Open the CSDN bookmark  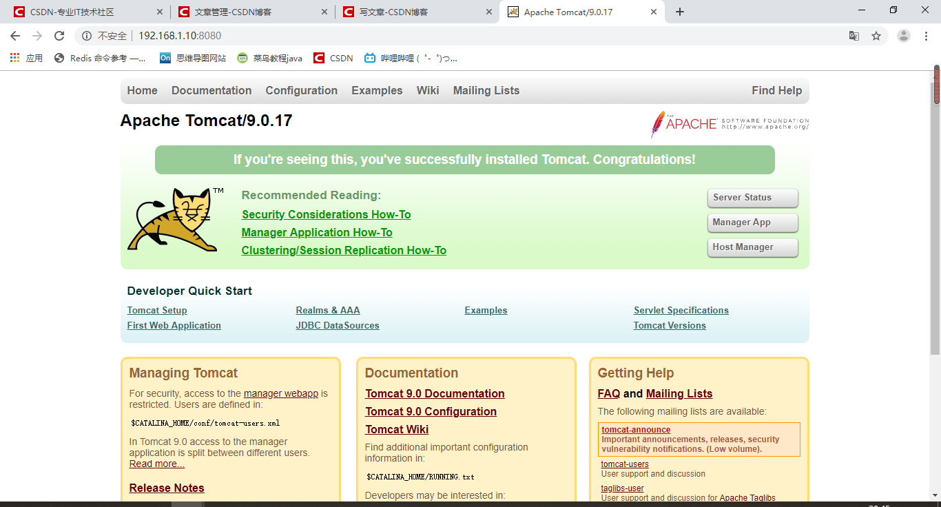click(x=333, y=59)
